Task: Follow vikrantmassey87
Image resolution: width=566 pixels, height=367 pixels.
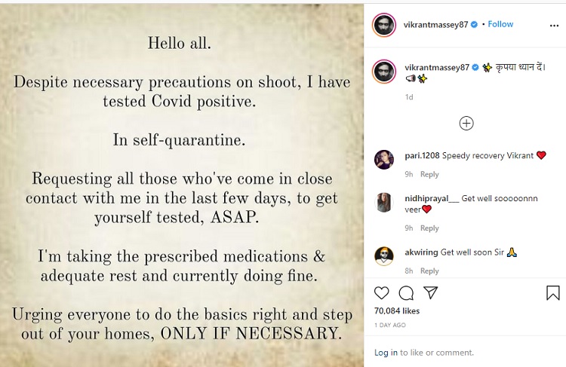Action: 500,24
